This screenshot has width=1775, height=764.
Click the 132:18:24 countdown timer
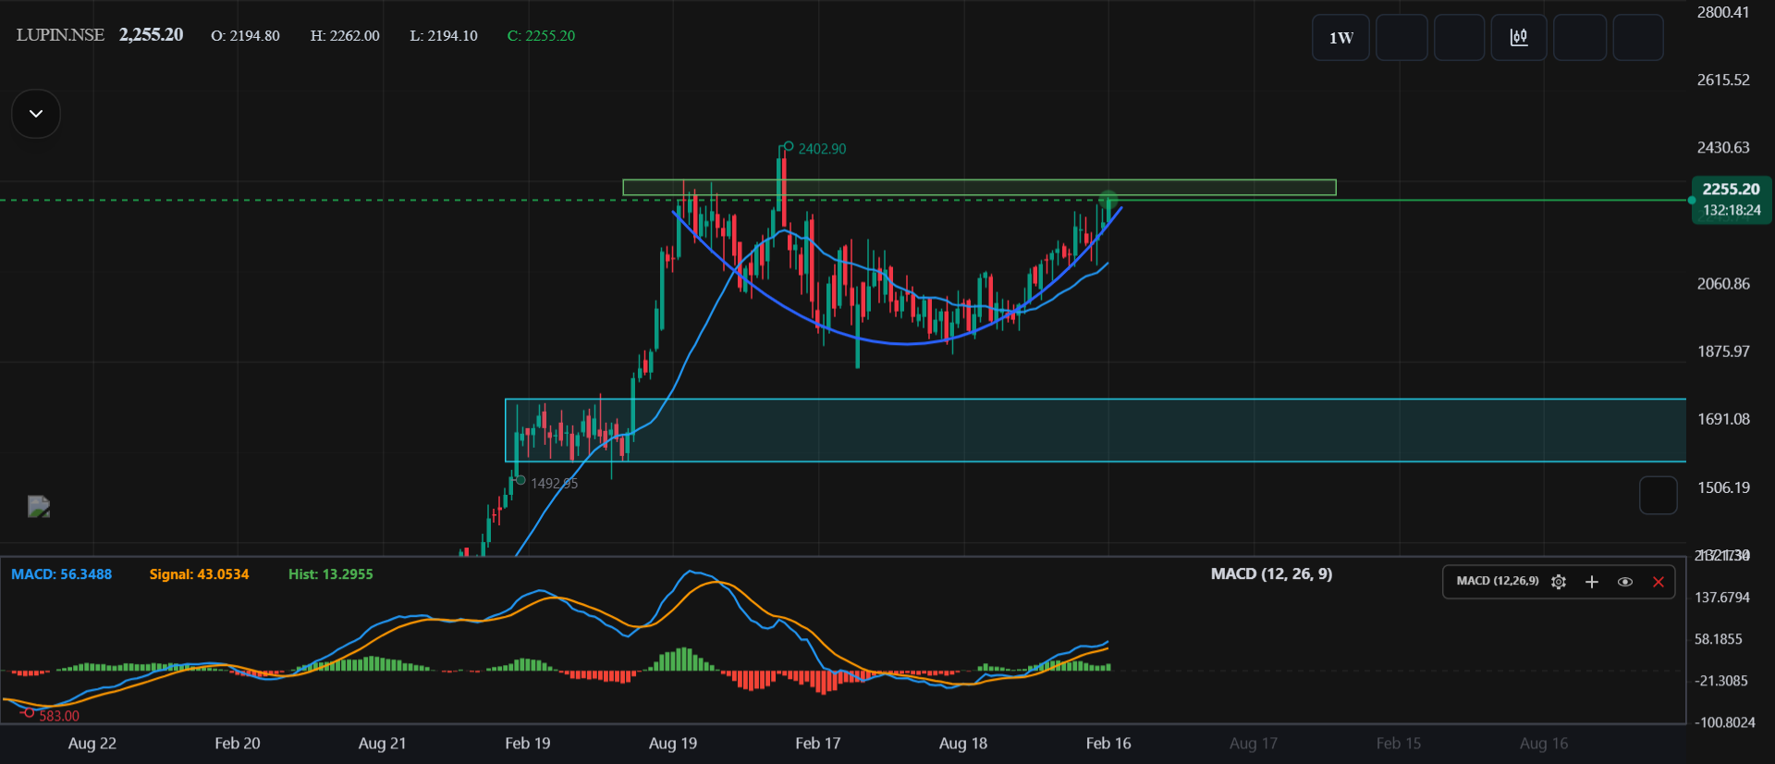point(1732,211)
